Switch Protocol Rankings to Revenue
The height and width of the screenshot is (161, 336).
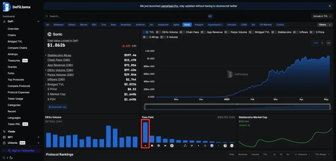click(242, 154)
